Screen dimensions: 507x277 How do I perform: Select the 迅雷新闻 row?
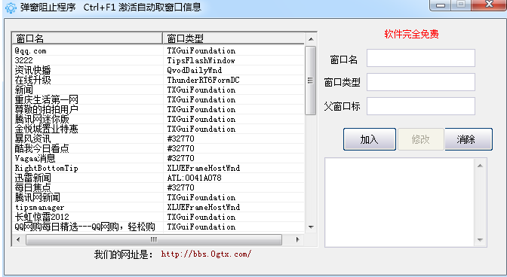[158, 178]
